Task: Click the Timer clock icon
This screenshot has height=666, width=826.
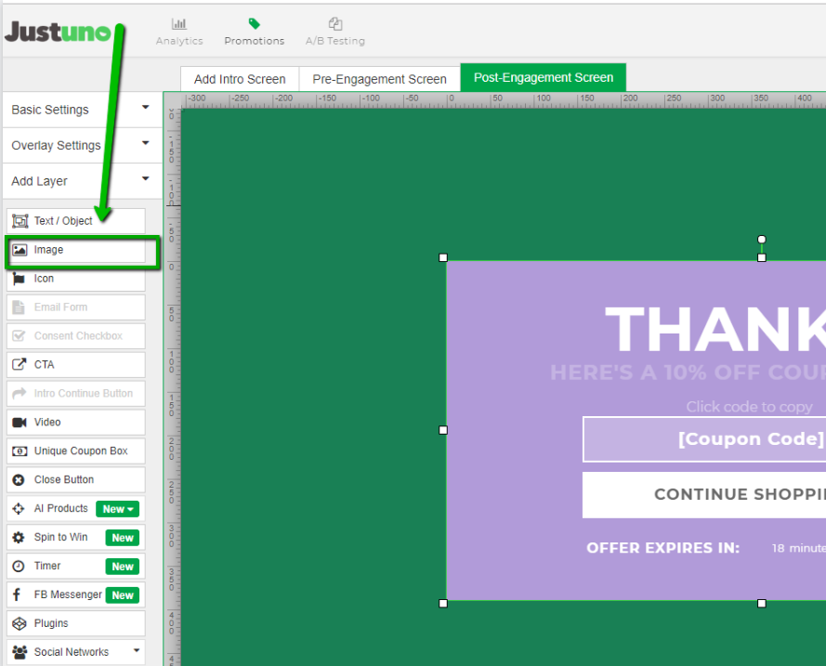Action: pos(20,567)
